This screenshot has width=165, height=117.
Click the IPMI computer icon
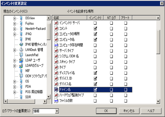coord(21,39)
